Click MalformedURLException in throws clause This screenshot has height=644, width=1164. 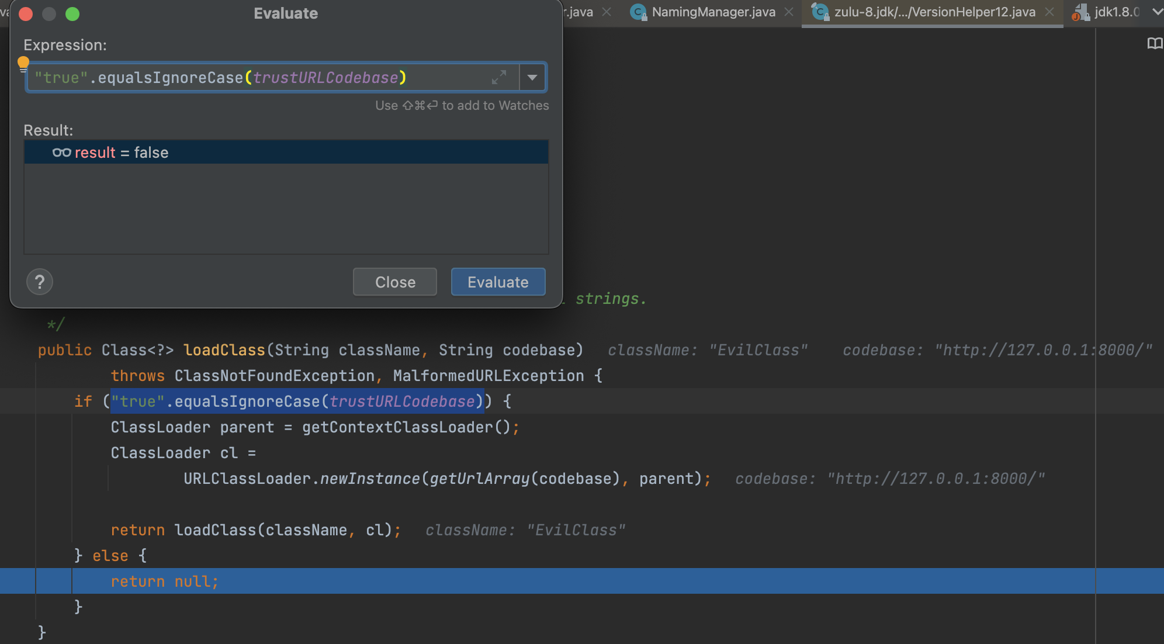(x=489, y=376)
